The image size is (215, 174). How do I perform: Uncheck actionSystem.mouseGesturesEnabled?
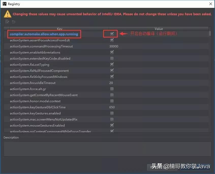point(112,125)
